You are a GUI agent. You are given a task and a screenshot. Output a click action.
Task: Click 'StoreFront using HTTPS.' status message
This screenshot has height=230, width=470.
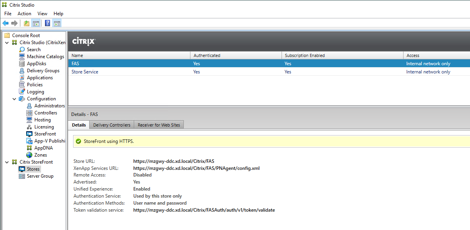tap(109, 141)
